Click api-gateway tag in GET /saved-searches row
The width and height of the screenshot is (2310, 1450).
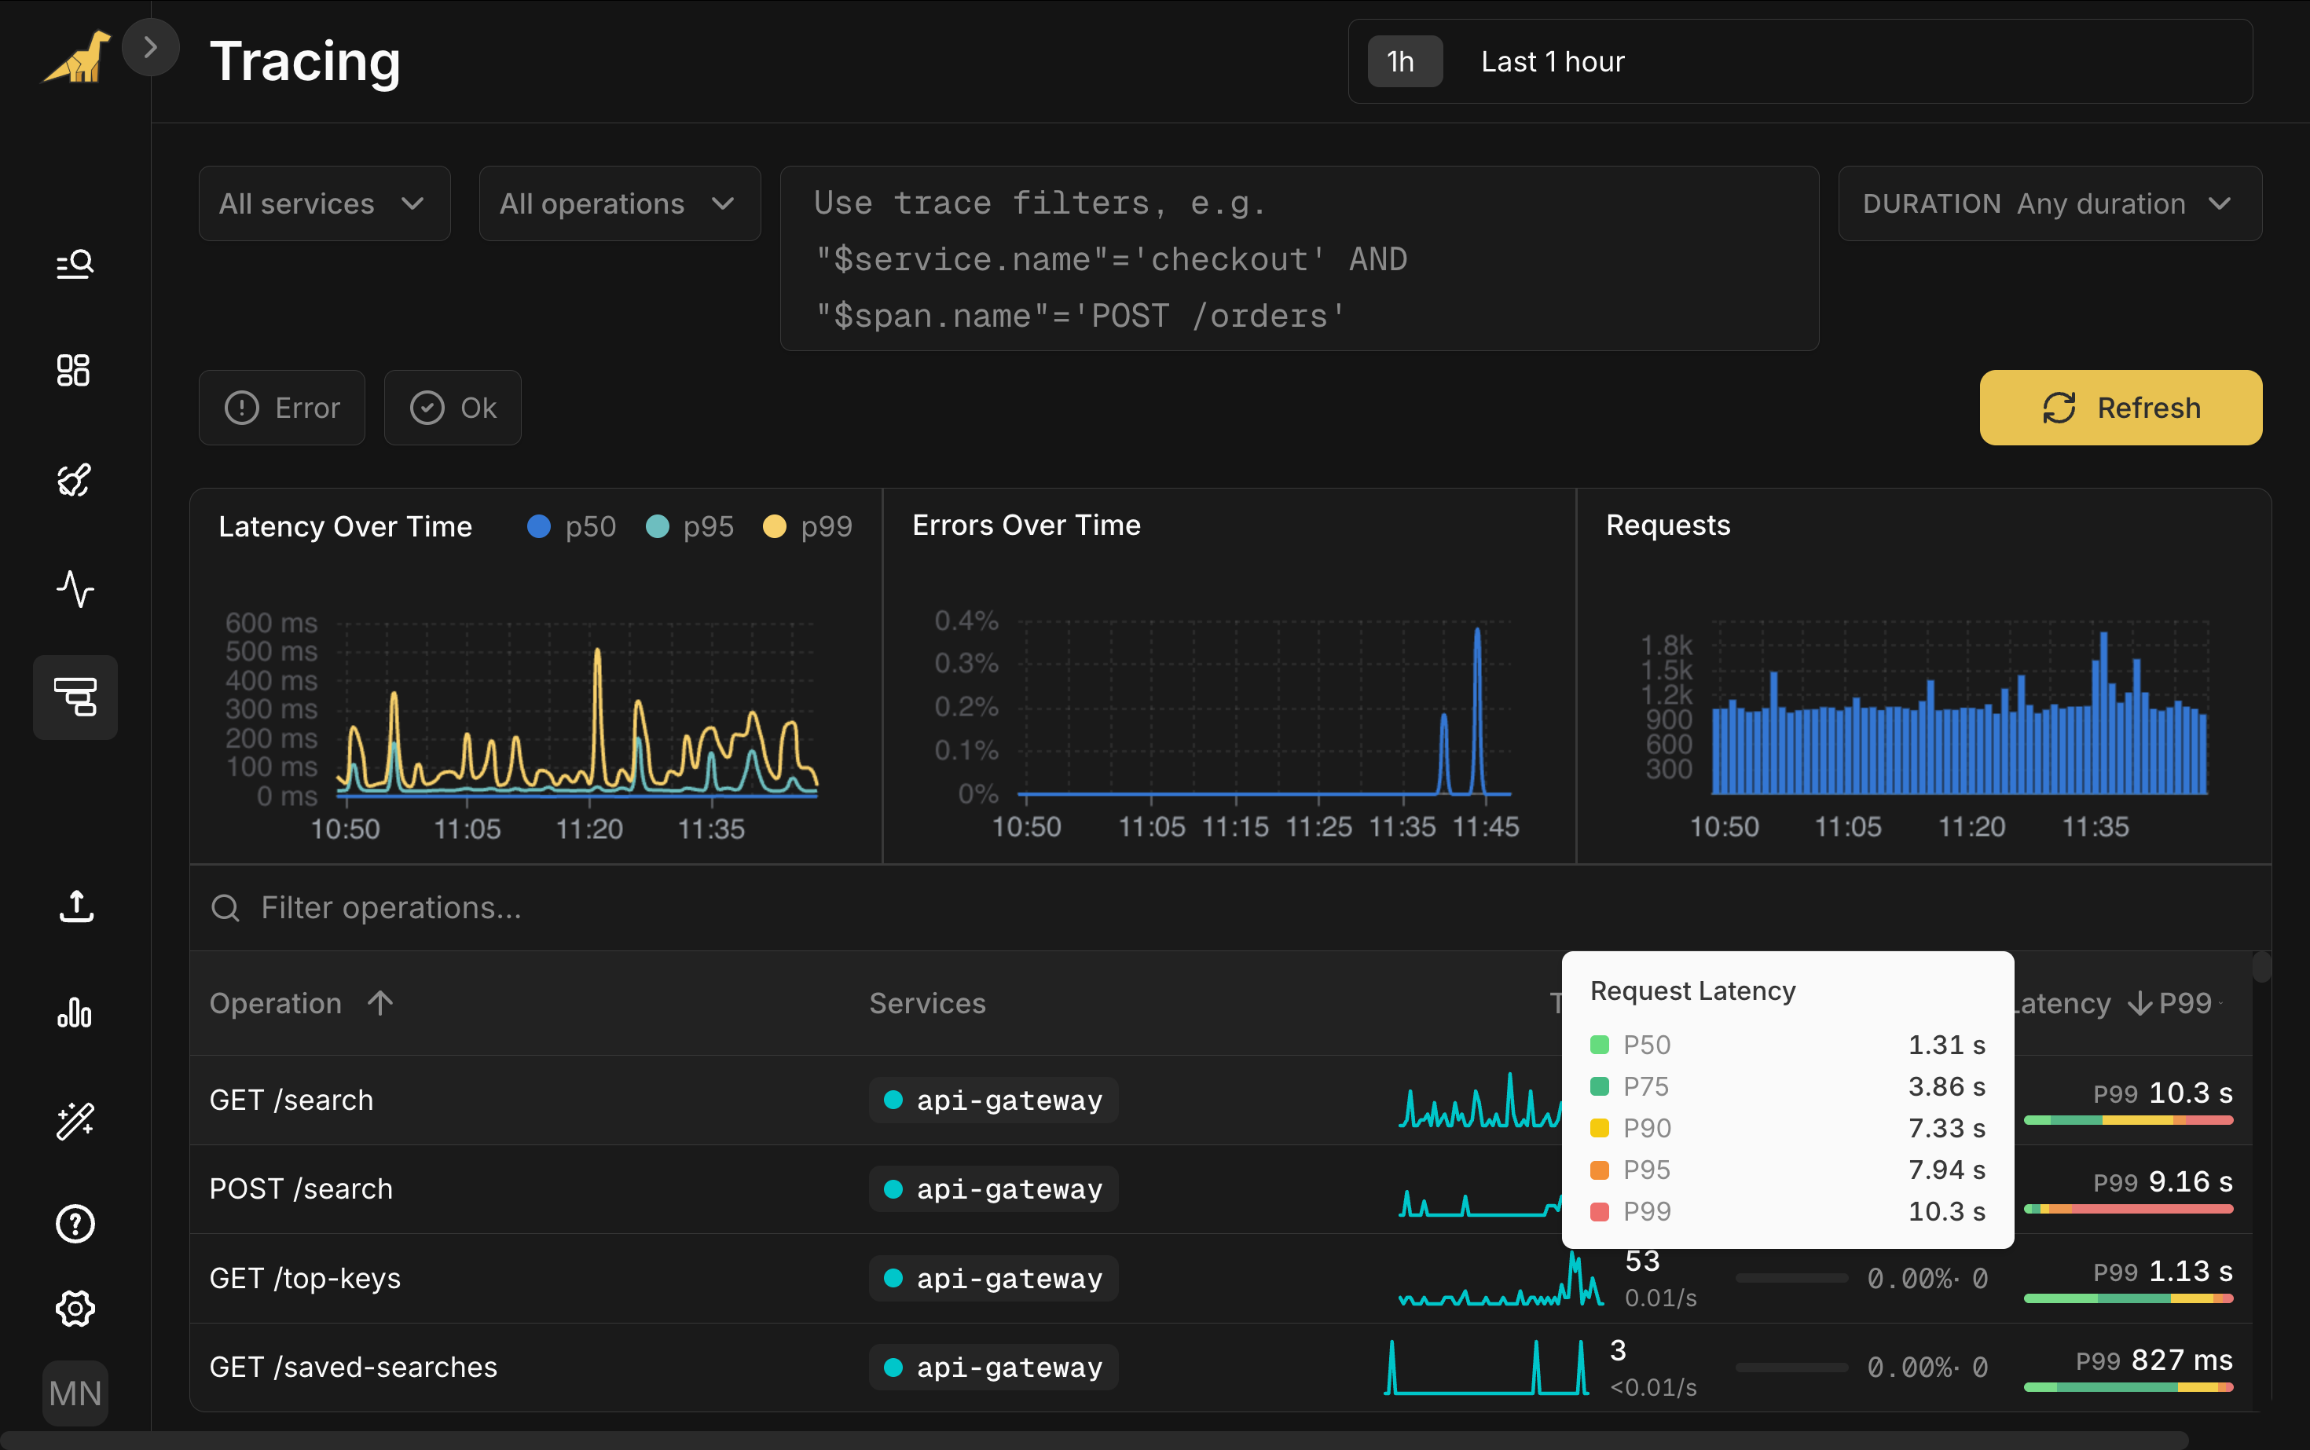(993, 1367)
